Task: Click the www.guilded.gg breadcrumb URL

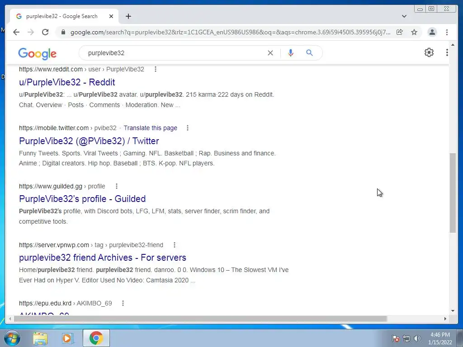Action: click(x=62, y=187)
